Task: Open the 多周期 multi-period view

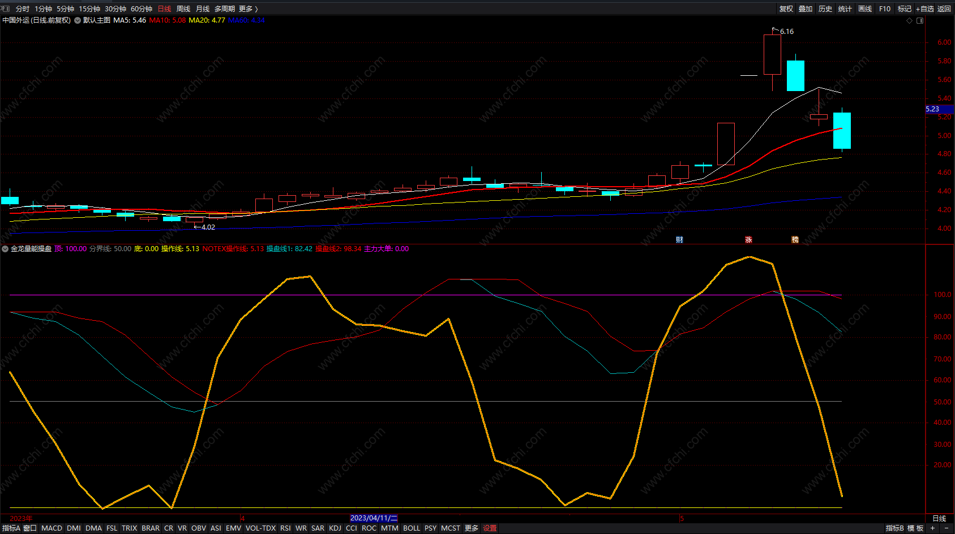Action: (x=225, y=8)
